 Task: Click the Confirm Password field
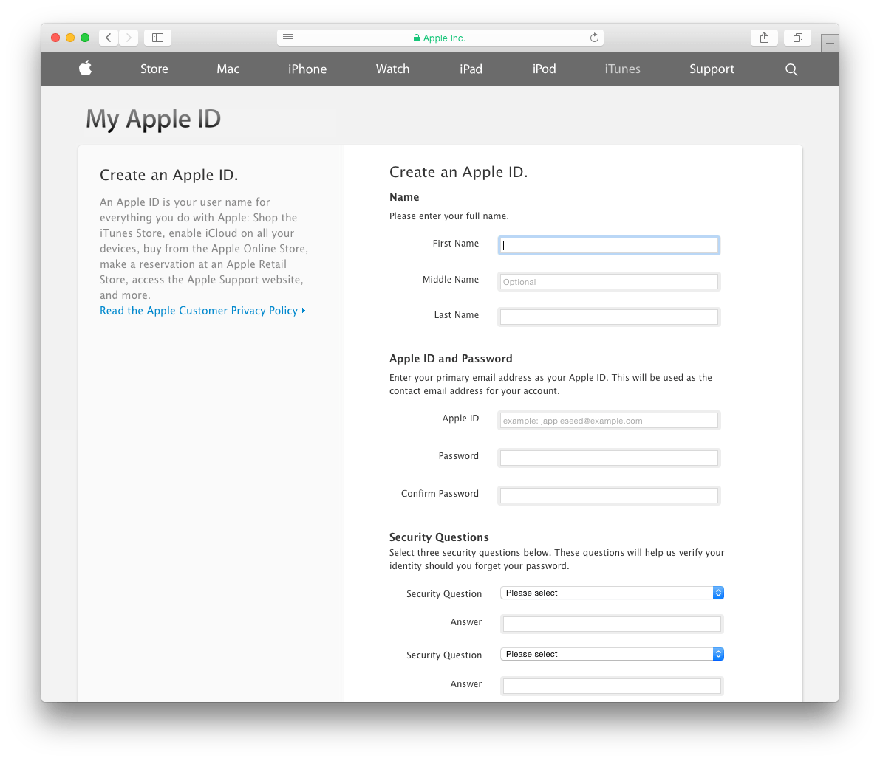pyautogui.click(x=608, y=495)
